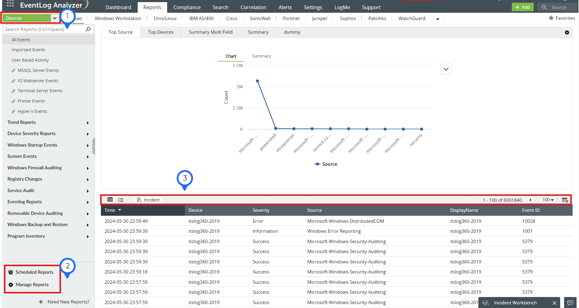
Task: Open chart settings gear icon
Action: [x=567, y=32]
